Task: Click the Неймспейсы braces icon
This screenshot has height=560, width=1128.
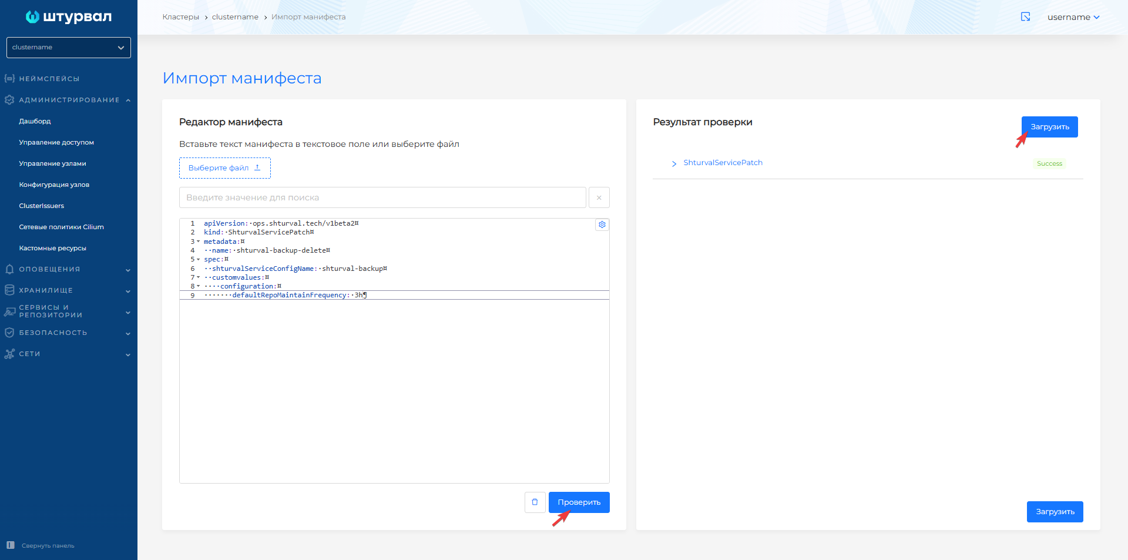Action: [9, 78]
